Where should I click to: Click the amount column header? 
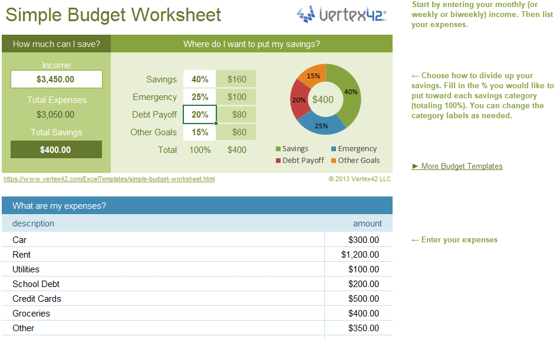pyautogui.click(x=367, y=224)
